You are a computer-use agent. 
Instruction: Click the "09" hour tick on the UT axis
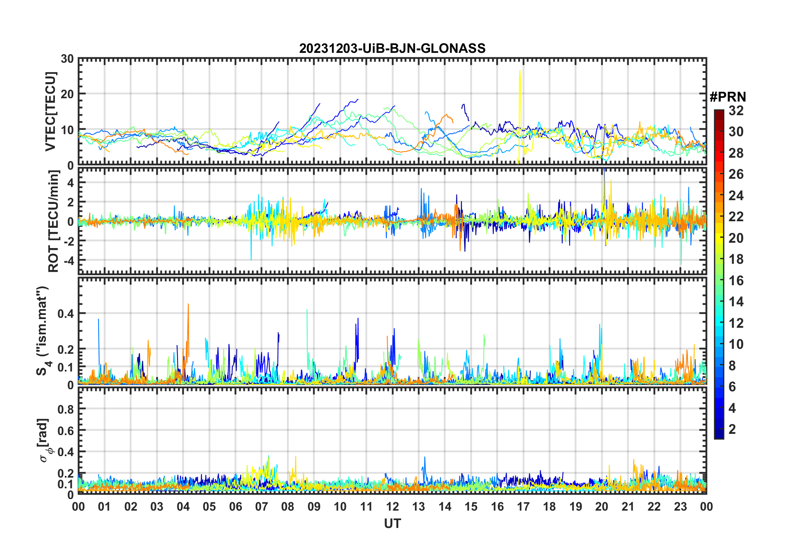coord(314,506)
